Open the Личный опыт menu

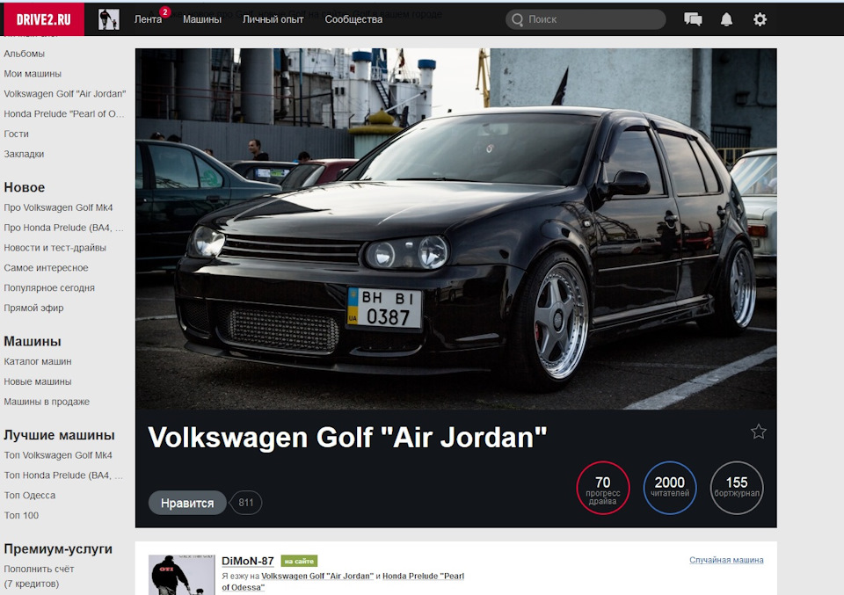coord(273,19)
